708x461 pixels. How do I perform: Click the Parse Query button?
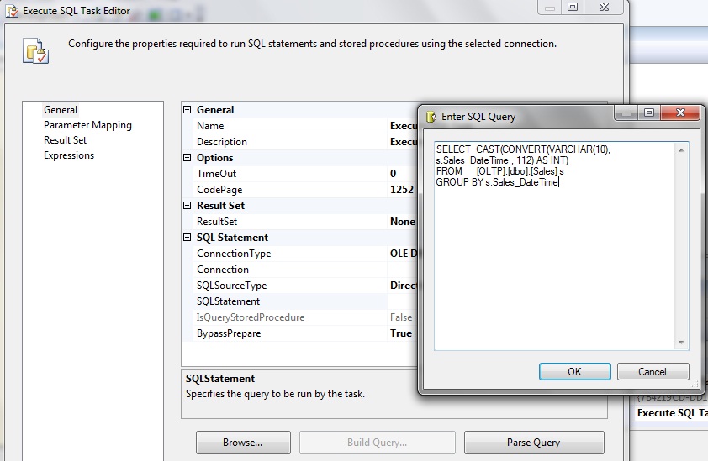[533, 443]
